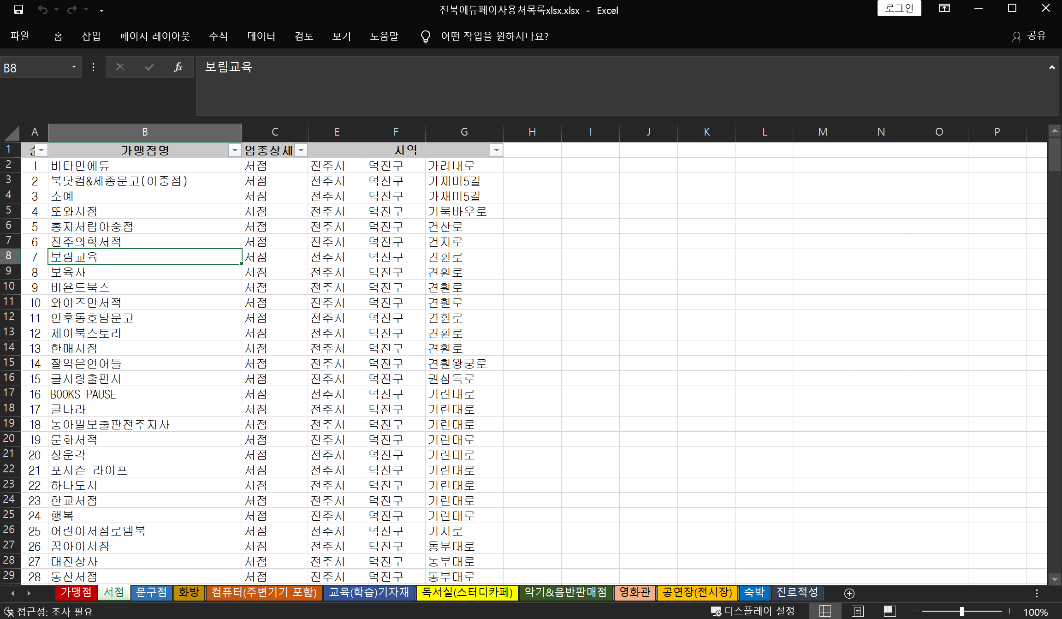Click the Save icon in quick access toolbar
Viewport: 1062px width, 619px height.
click(x=18, y=10)
